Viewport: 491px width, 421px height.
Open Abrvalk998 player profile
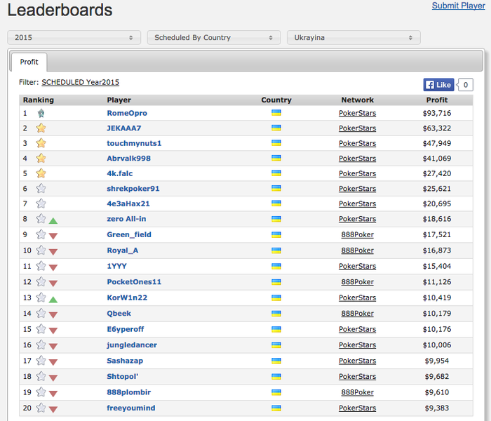128,158
